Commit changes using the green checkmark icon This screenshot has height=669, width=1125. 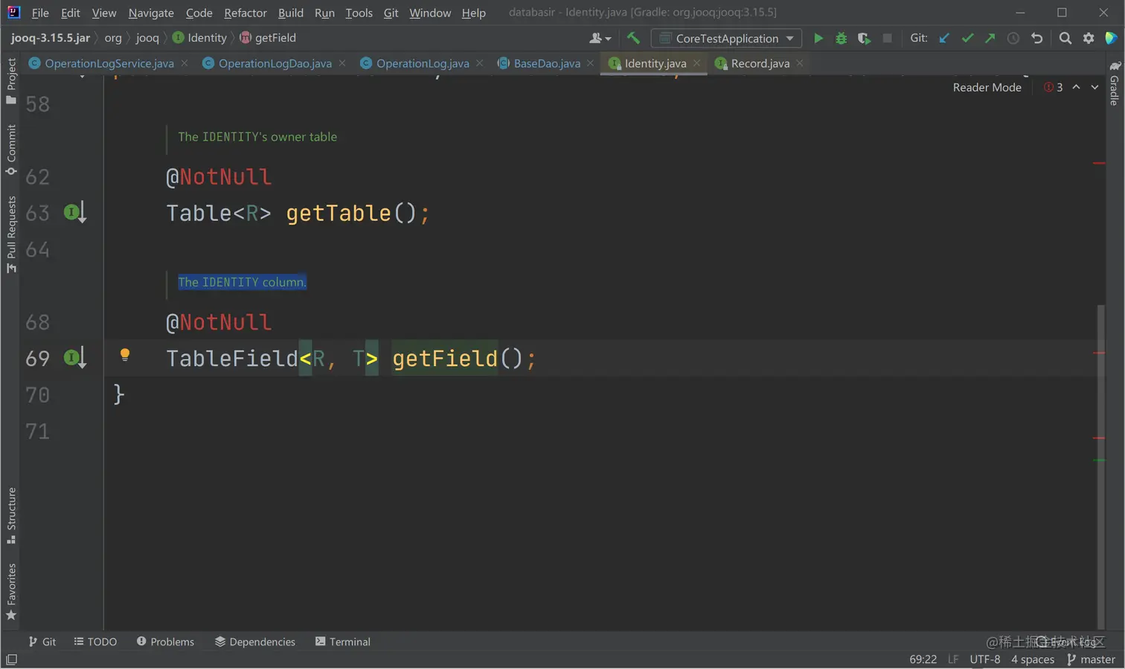tap(967, 38)
